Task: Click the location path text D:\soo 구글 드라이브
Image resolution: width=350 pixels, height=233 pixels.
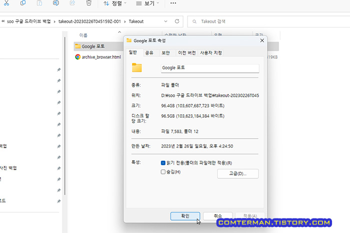Action: (210, 96)
